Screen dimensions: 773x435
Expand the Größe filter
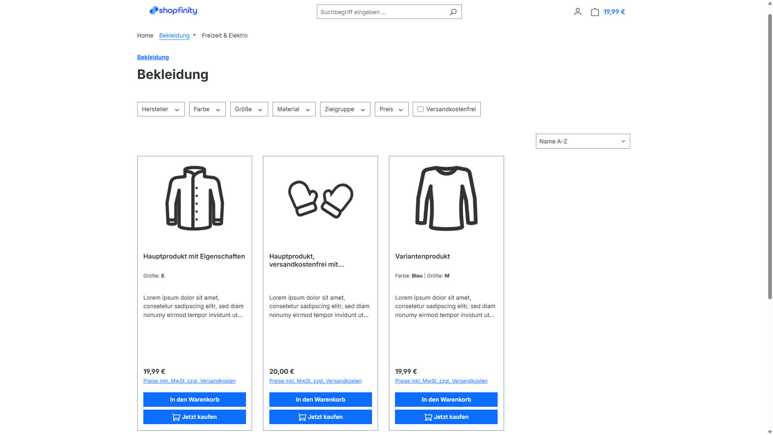(x=249, y=109)
